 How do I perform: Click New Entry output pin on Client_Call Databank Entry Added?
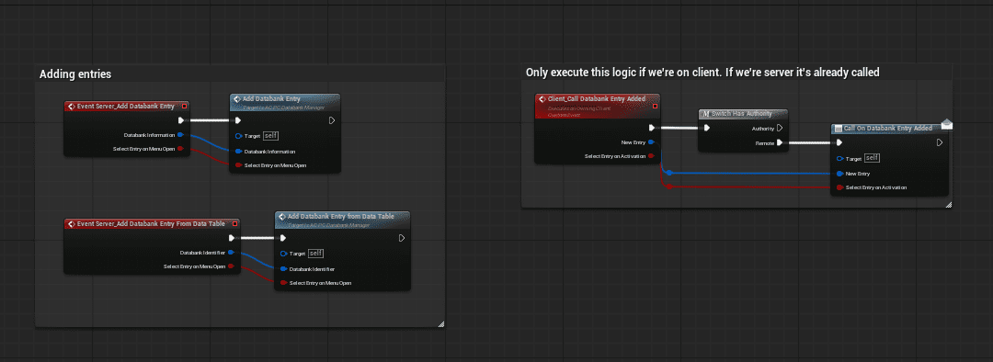point(651,142)
